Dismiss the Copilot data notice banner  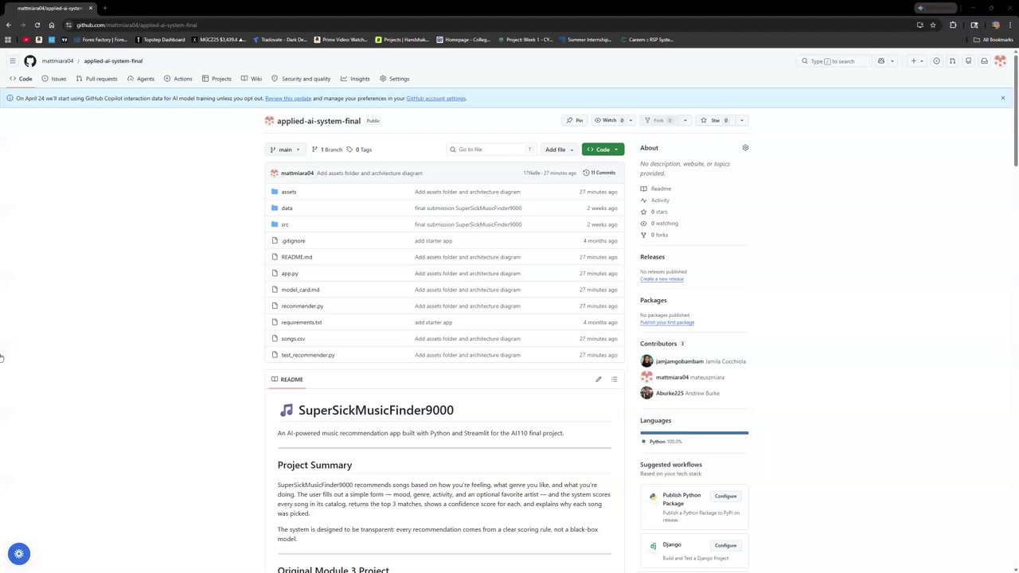tap(1002, 98)
